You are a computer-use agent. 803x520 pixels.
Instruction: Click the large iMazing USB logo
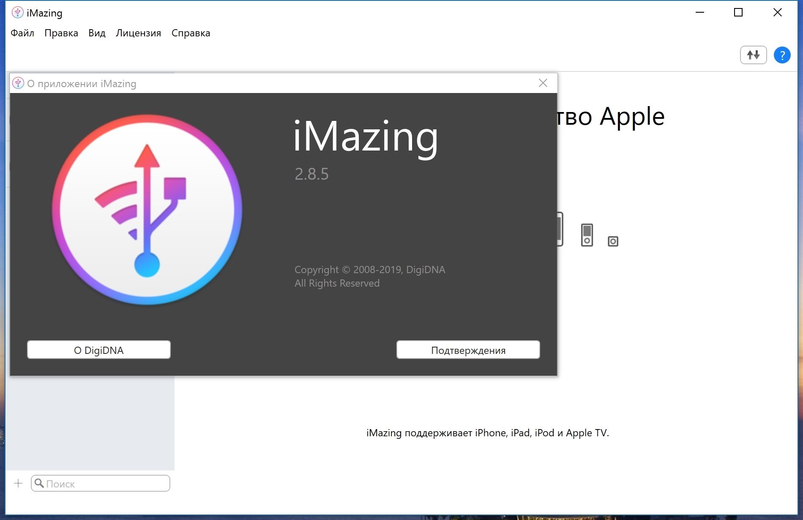[x=147, y=210]
